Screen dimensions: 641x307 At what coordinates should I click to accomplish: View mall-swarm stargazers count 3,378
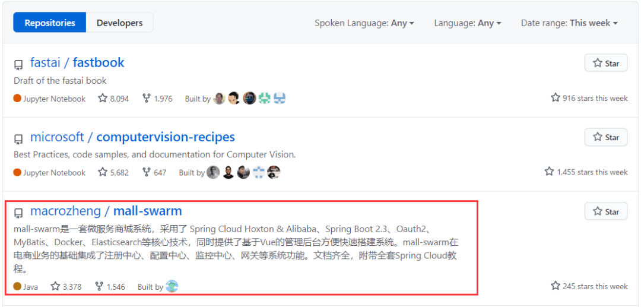pos(66,287)
